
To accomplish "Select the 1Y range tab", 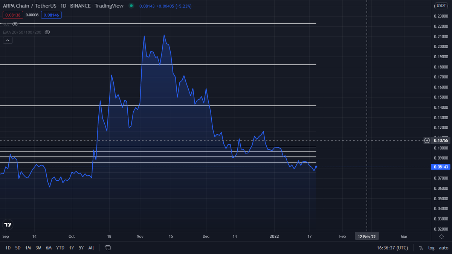I will (x=72, y=248).
